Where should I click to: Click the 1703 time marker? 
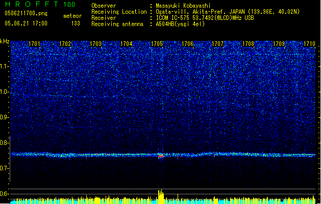pyautogui.click(x=95, y=44)
